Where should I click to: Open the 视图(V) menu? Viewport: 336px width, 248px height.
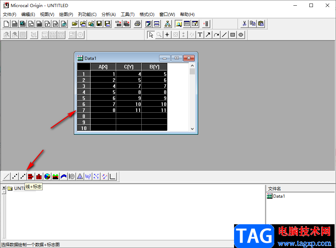47,14
